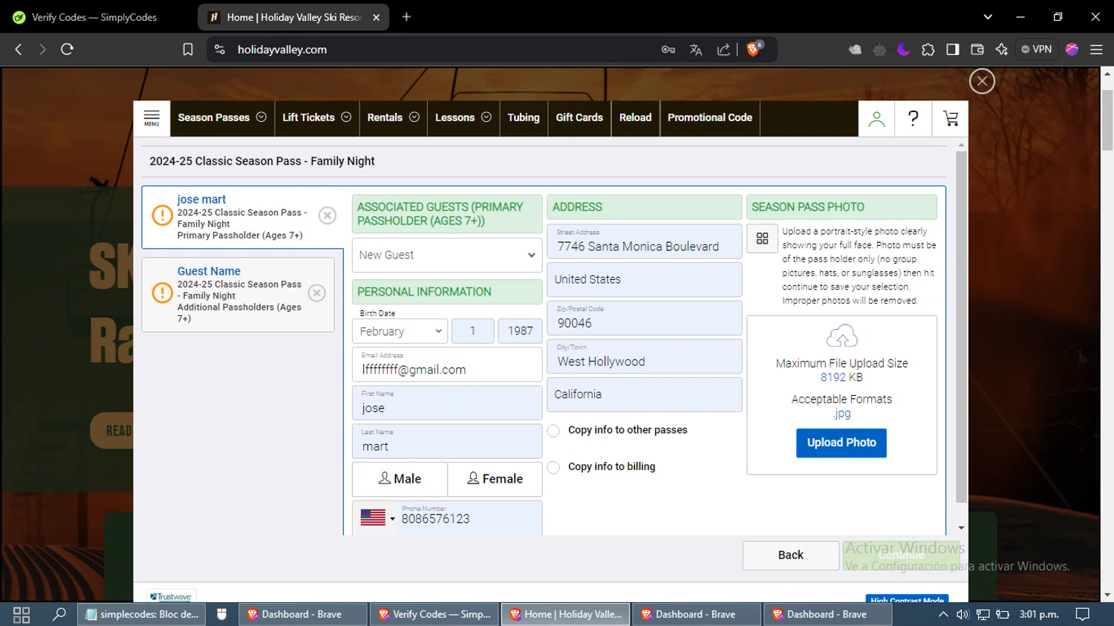The width and height of the screenshot is (1114, 626).
Task: Open the Windows taskbar search icon
Action: 59,614
